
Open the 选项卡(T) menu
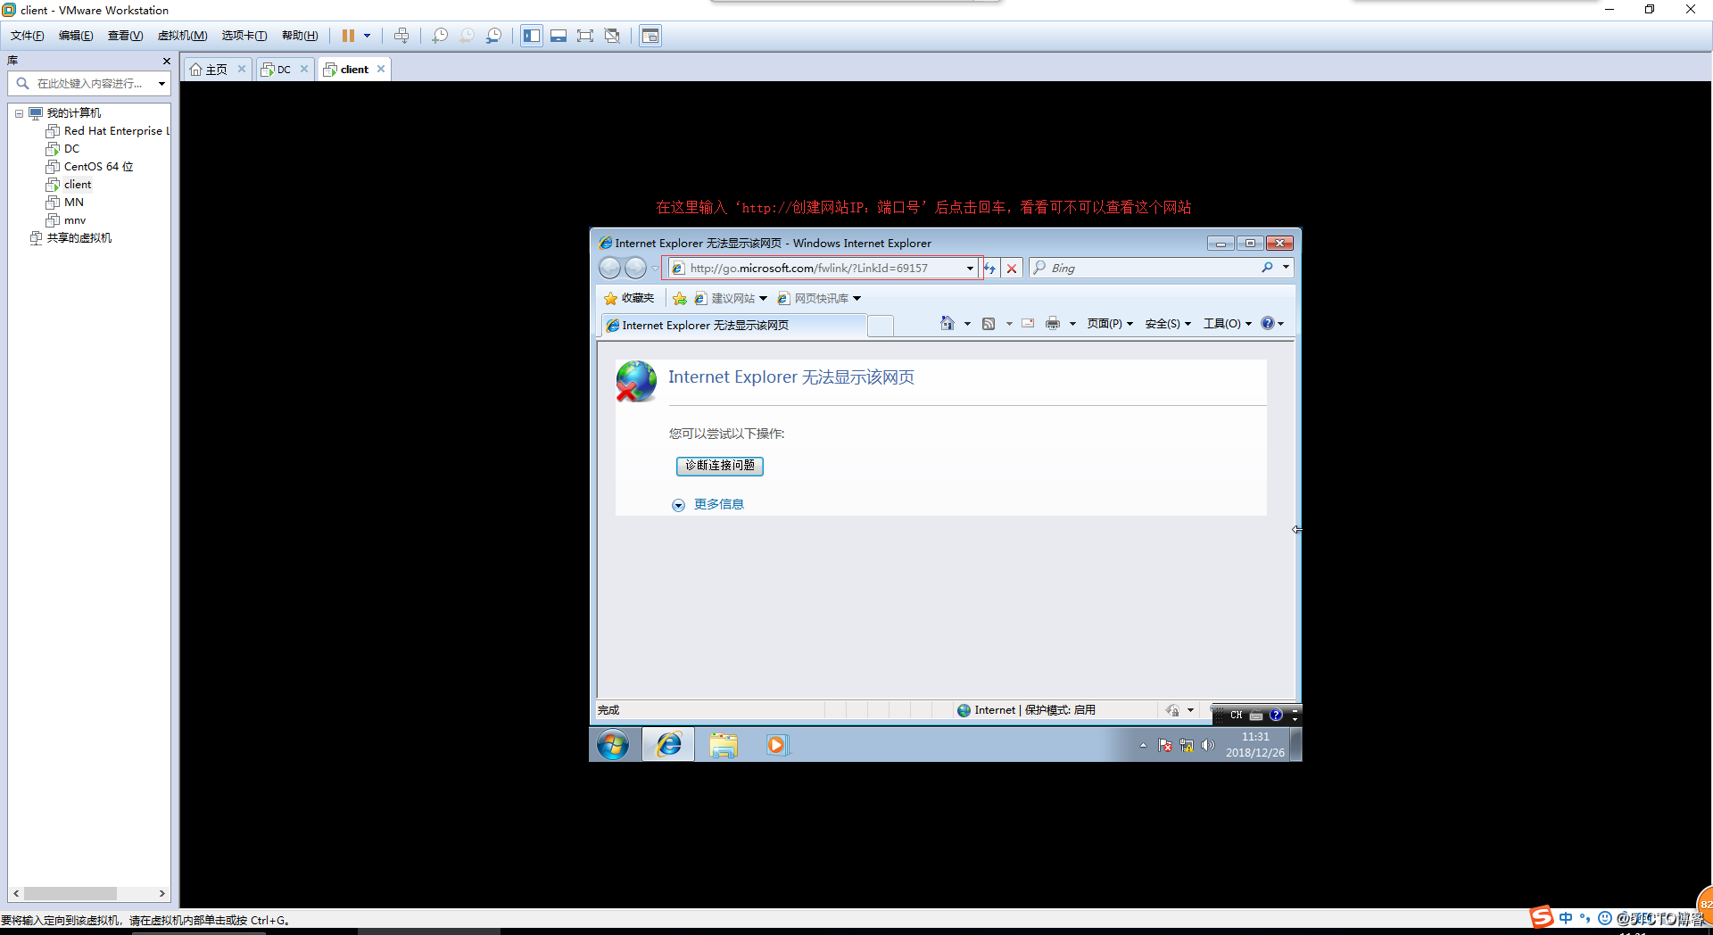pyautogui.click(x=244, y=36)
